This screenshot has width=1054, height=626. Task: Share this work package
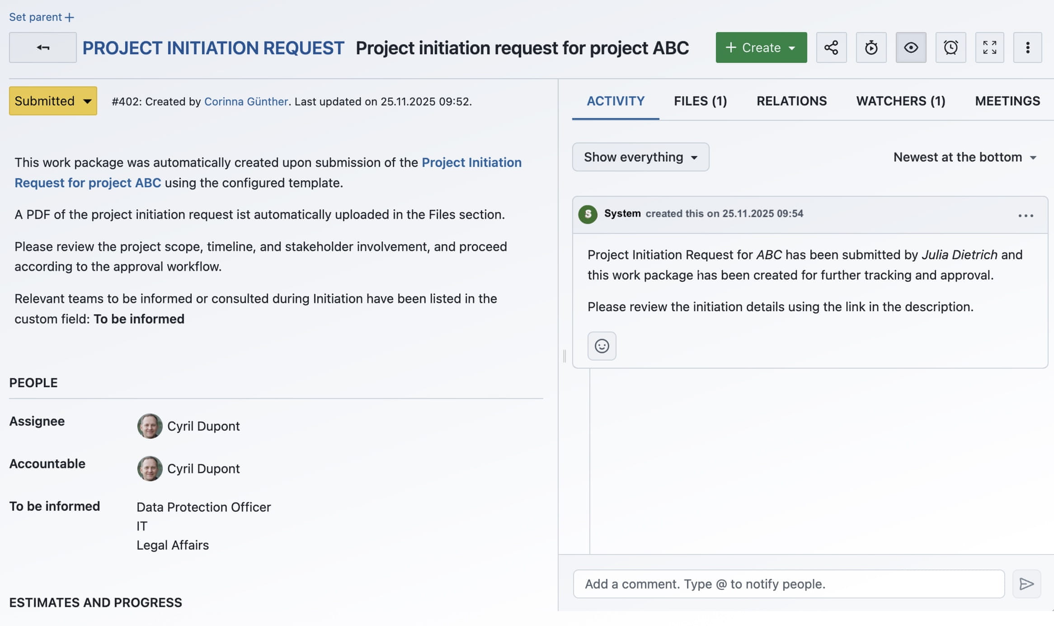[x=831, y=47]
